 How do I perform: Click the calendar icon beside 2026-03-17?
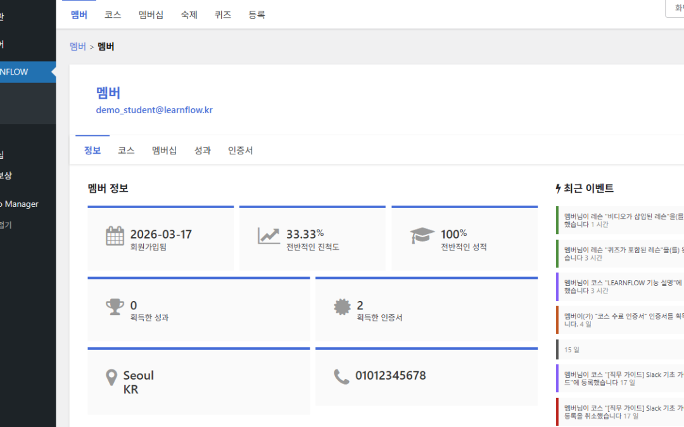tap(115, 236)
